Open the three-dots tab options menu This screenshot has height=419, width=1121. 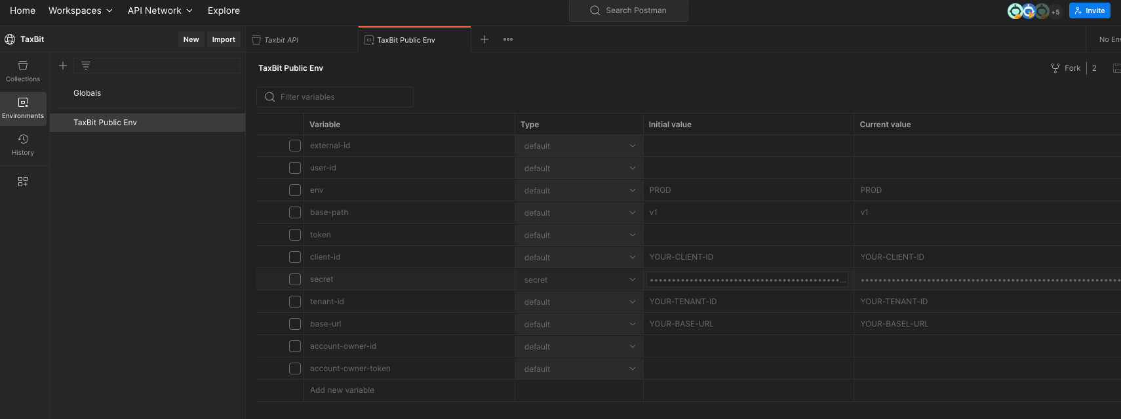tap(508, 39)
